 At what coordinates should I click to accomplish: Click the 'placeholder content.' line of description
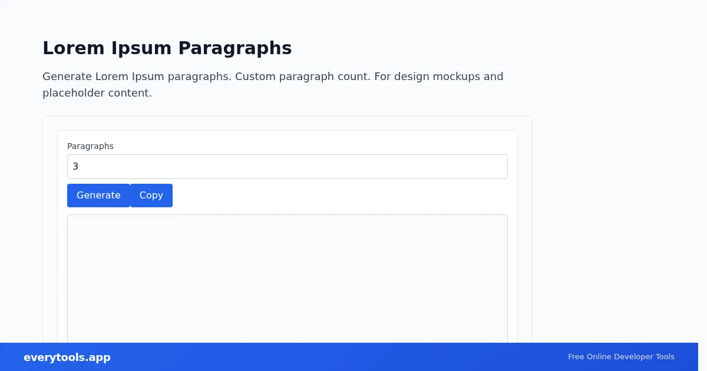tap(97, 93)
